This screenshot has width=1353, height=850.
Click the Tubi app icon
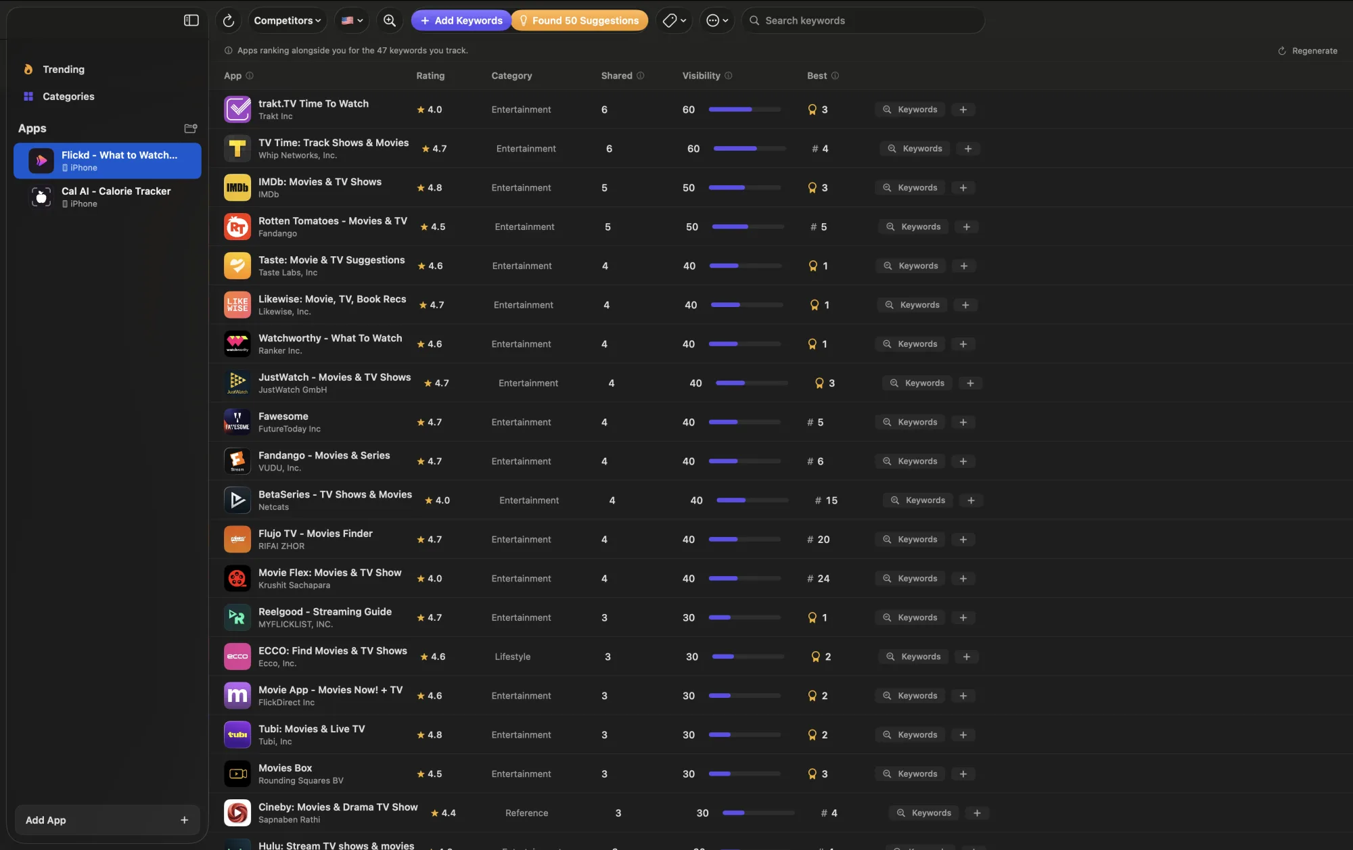(x=237, y=734)
